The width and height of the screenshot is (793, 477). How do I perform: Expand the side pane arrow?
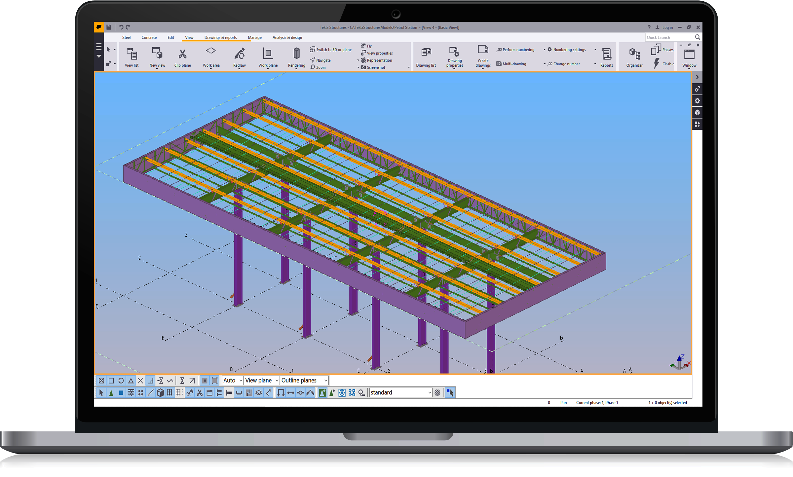[x=697, y=77]
